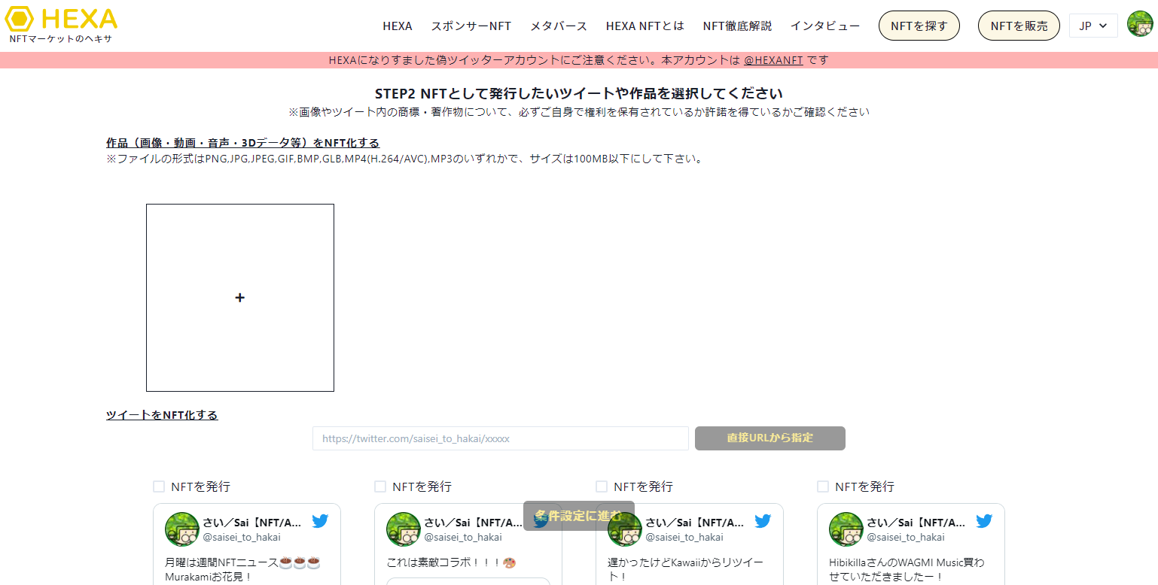
Task: Click the HibikillaさんのWAGMI Music tweet text
Action: point(907,569)
